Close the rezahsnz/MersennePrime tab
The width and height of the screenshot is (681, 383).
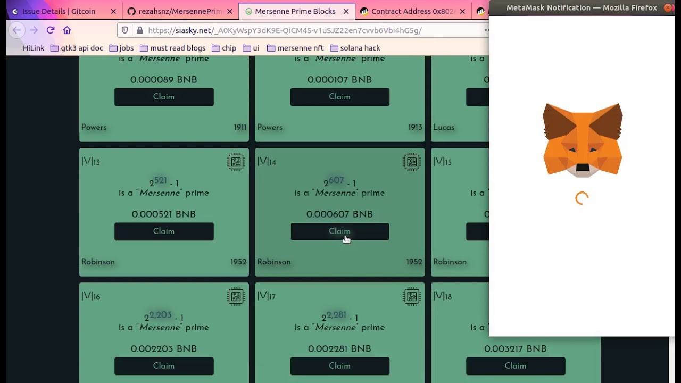(x=230, y=11)
